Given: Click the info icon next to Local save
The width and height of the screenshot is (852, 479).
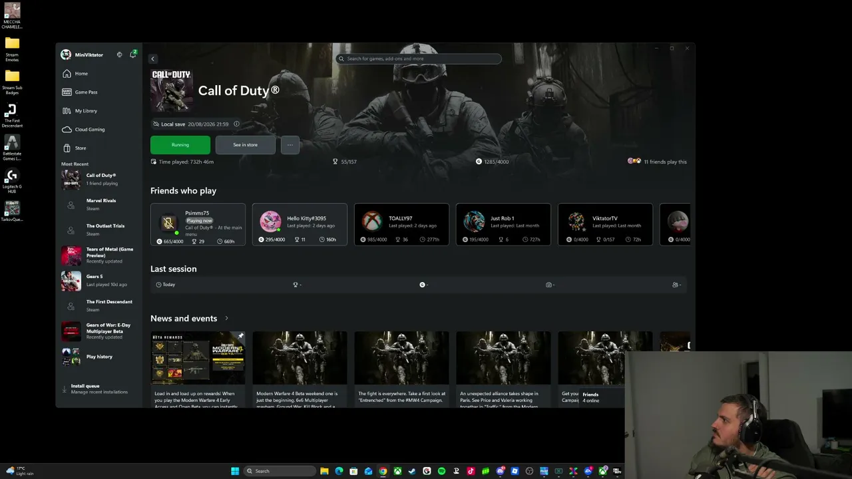Looking at the screenshot, I should pyautogui.click(x=236, y=124).
